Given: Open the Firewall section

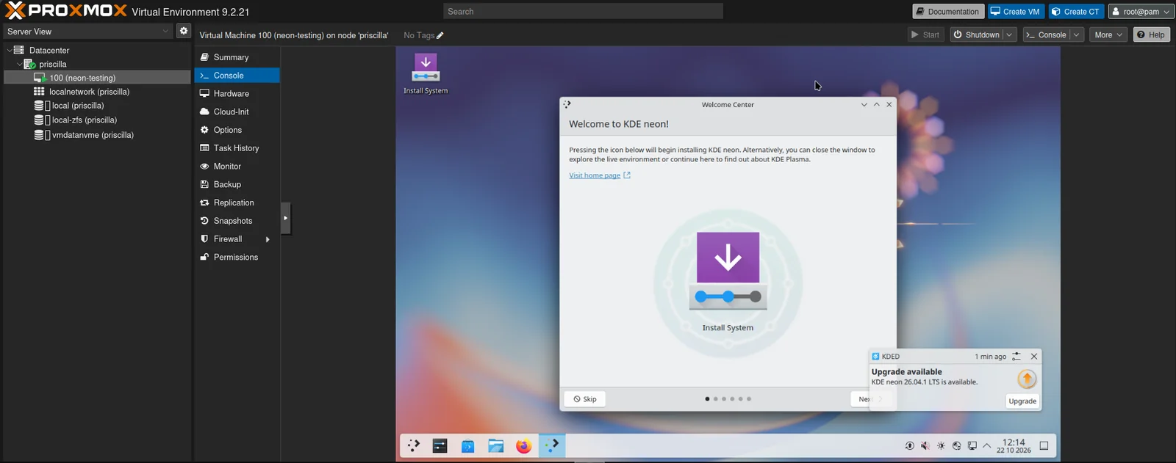Looking at the screenshot, I should (237, 239).
